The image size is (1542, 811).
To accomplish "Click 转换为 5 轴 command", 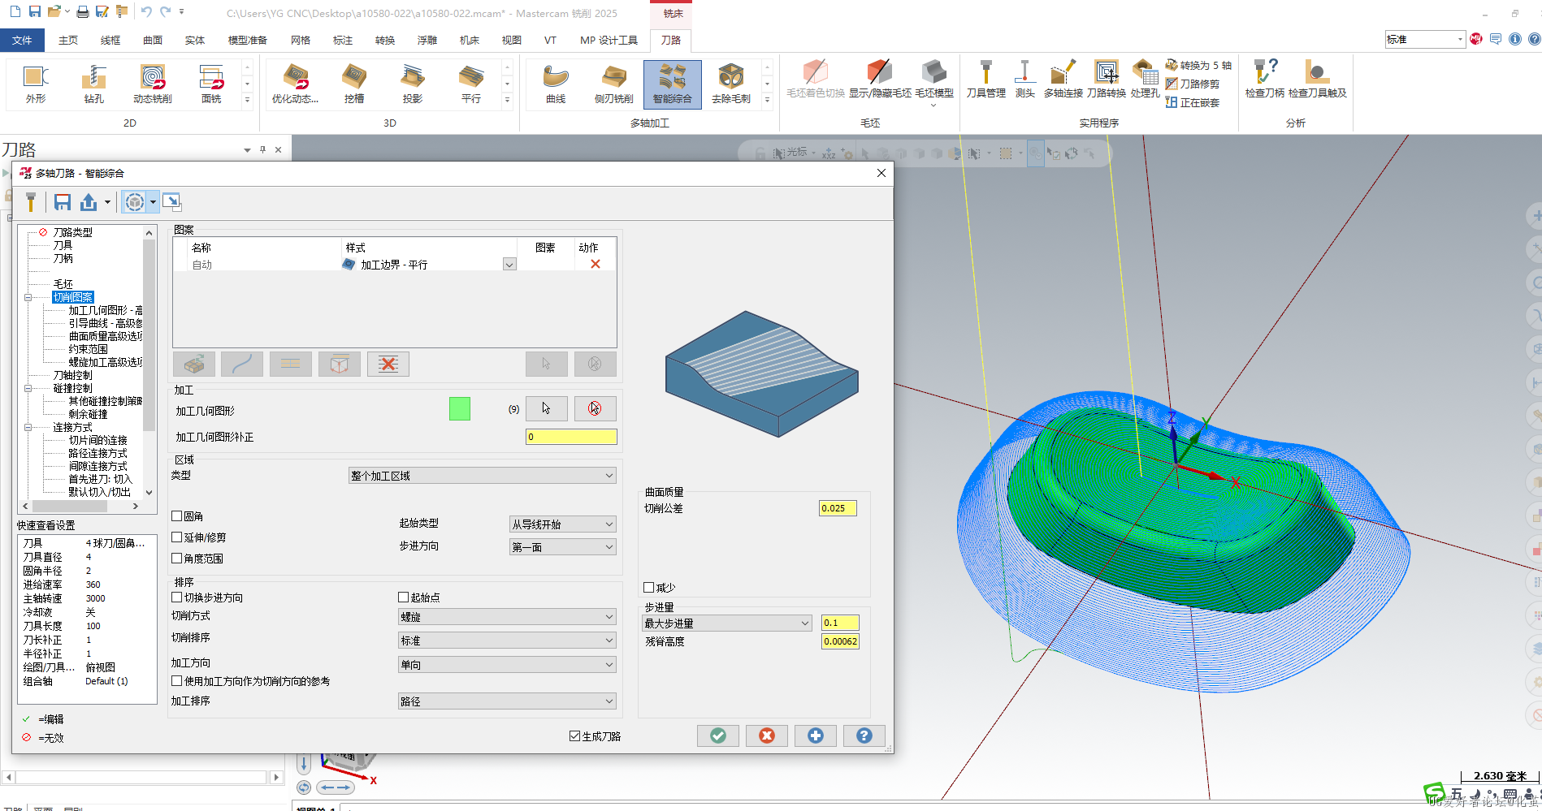I will [1198, 65].
